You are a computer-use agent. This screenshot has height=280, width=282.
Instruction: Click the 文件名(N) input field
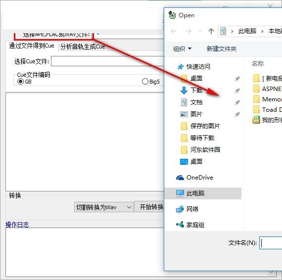pyautogui.click(x=271, y=243)
